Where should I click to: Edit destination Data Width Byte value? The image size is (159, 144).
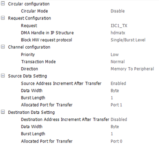coord(114,127)
